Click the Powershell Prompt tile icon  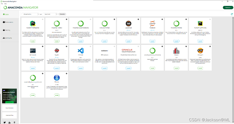tap(176, 23)
